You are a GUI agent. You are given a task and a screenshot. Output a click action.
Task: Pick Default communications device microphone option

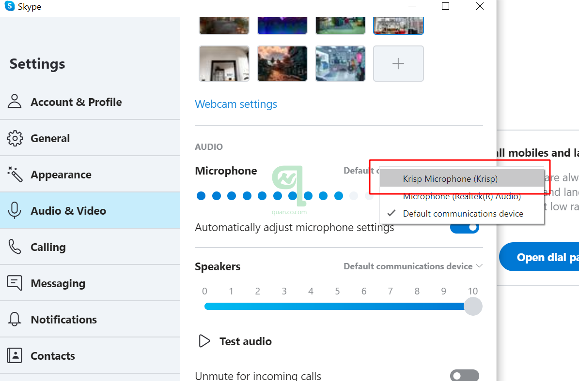tap(462, 214)
